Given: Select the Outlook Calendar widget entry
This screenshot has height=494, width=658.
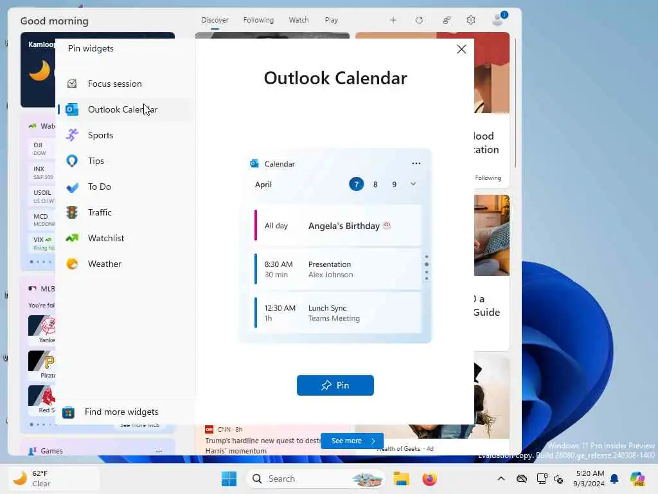Looking at the screenshot, I should click(x=125, y=109).
